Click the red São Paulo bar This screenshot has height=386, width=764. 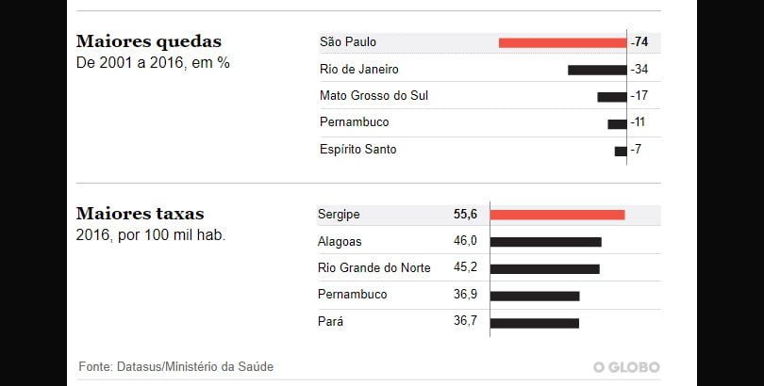click(x=562, y=42)
